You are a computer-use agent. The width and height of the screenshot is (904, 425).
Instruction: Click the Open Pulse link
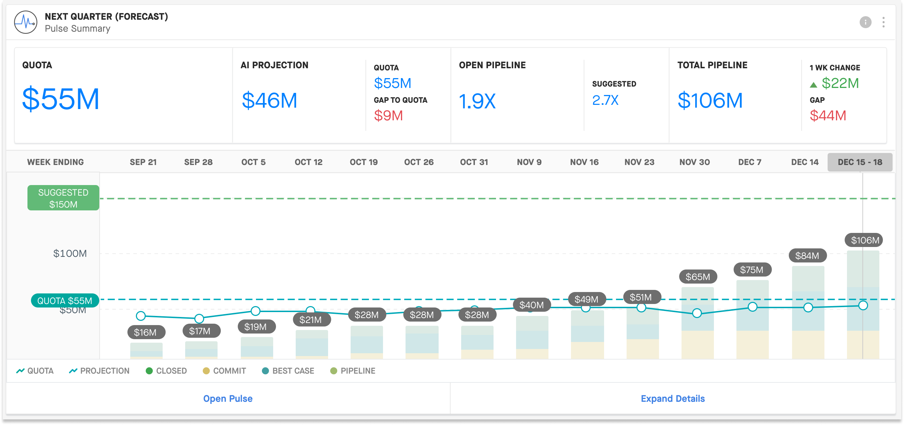tap(228, 399)
